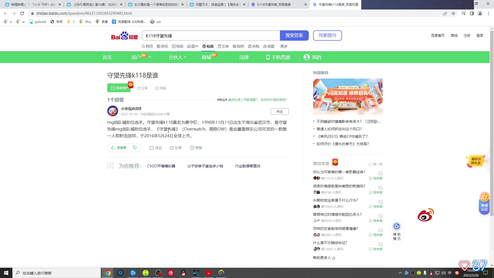The width and height of the screenshot is (494, 278).
Task: Open the 更多 search category menu
Action: (284, 46)
